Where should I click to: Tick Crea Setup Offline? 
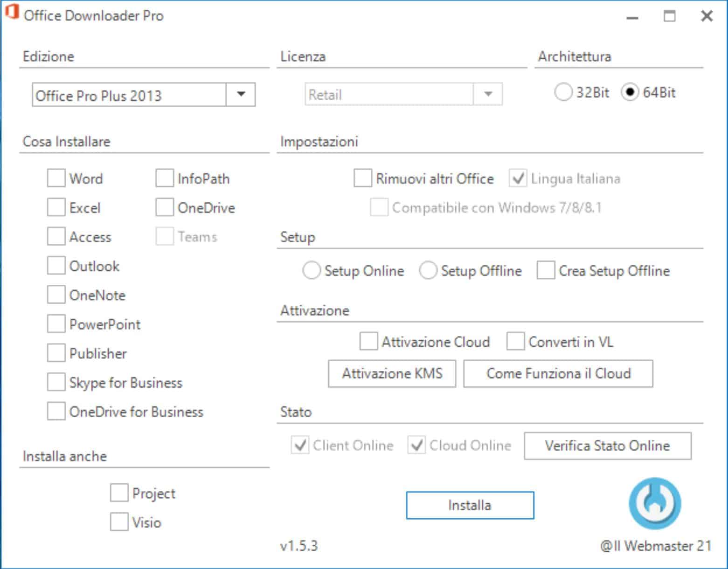pos(546,270)
